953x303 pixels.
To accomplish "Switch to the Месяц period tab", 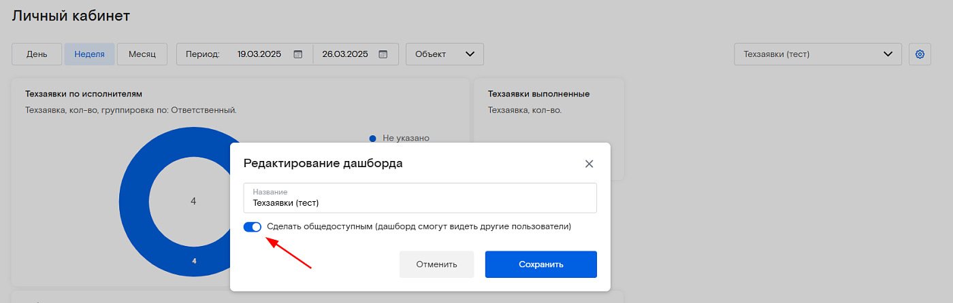I will click(x=142, y=54).
